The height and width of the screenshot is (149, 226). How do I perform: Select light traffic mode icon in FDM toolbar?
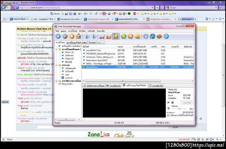[102, 36]
